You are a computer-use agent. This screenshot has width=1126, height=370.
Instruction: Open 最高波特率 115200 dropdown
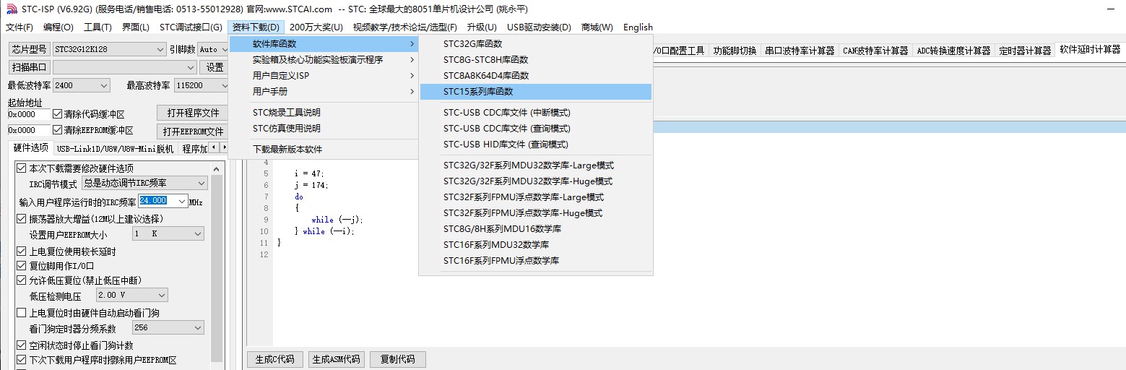click(202, 85)
